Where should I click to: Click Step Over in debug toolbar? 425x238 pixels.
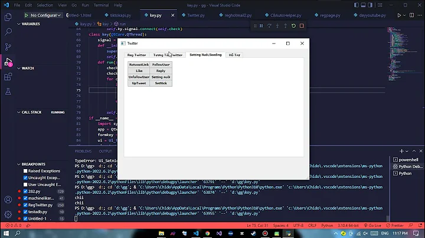click(269, 26)
